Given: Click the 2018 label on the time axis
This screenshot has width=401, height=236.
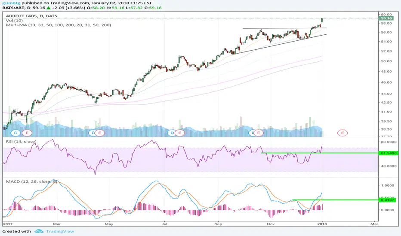Looking at the screenshot, I should pos(322,224).
